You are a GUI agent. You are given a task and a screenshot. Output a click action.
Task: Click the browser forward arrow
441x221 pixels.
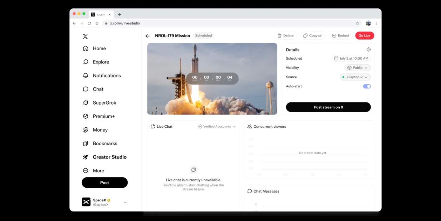[82, 23]
